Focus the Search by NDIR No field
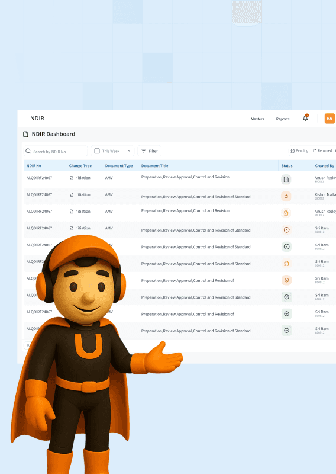This screenshot has width=336, height=474. click(x=56, y=151)
